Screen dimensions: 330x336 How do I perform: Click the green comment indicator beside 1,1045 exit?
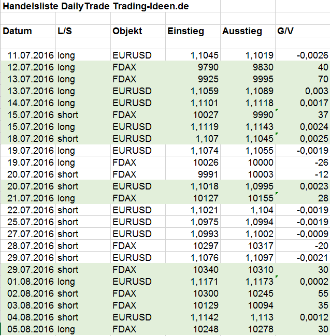277,134
